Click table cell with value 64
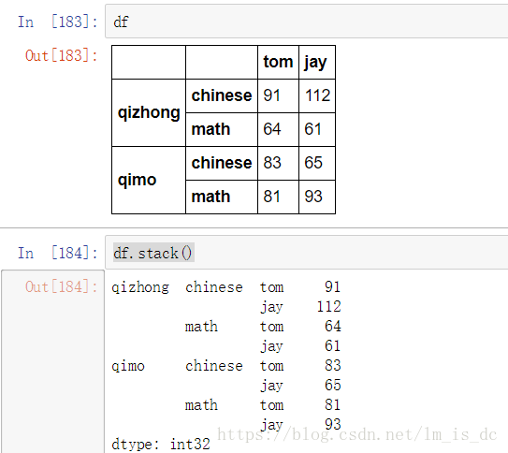The width and height of the screenshot is (508, 453). 278,129
